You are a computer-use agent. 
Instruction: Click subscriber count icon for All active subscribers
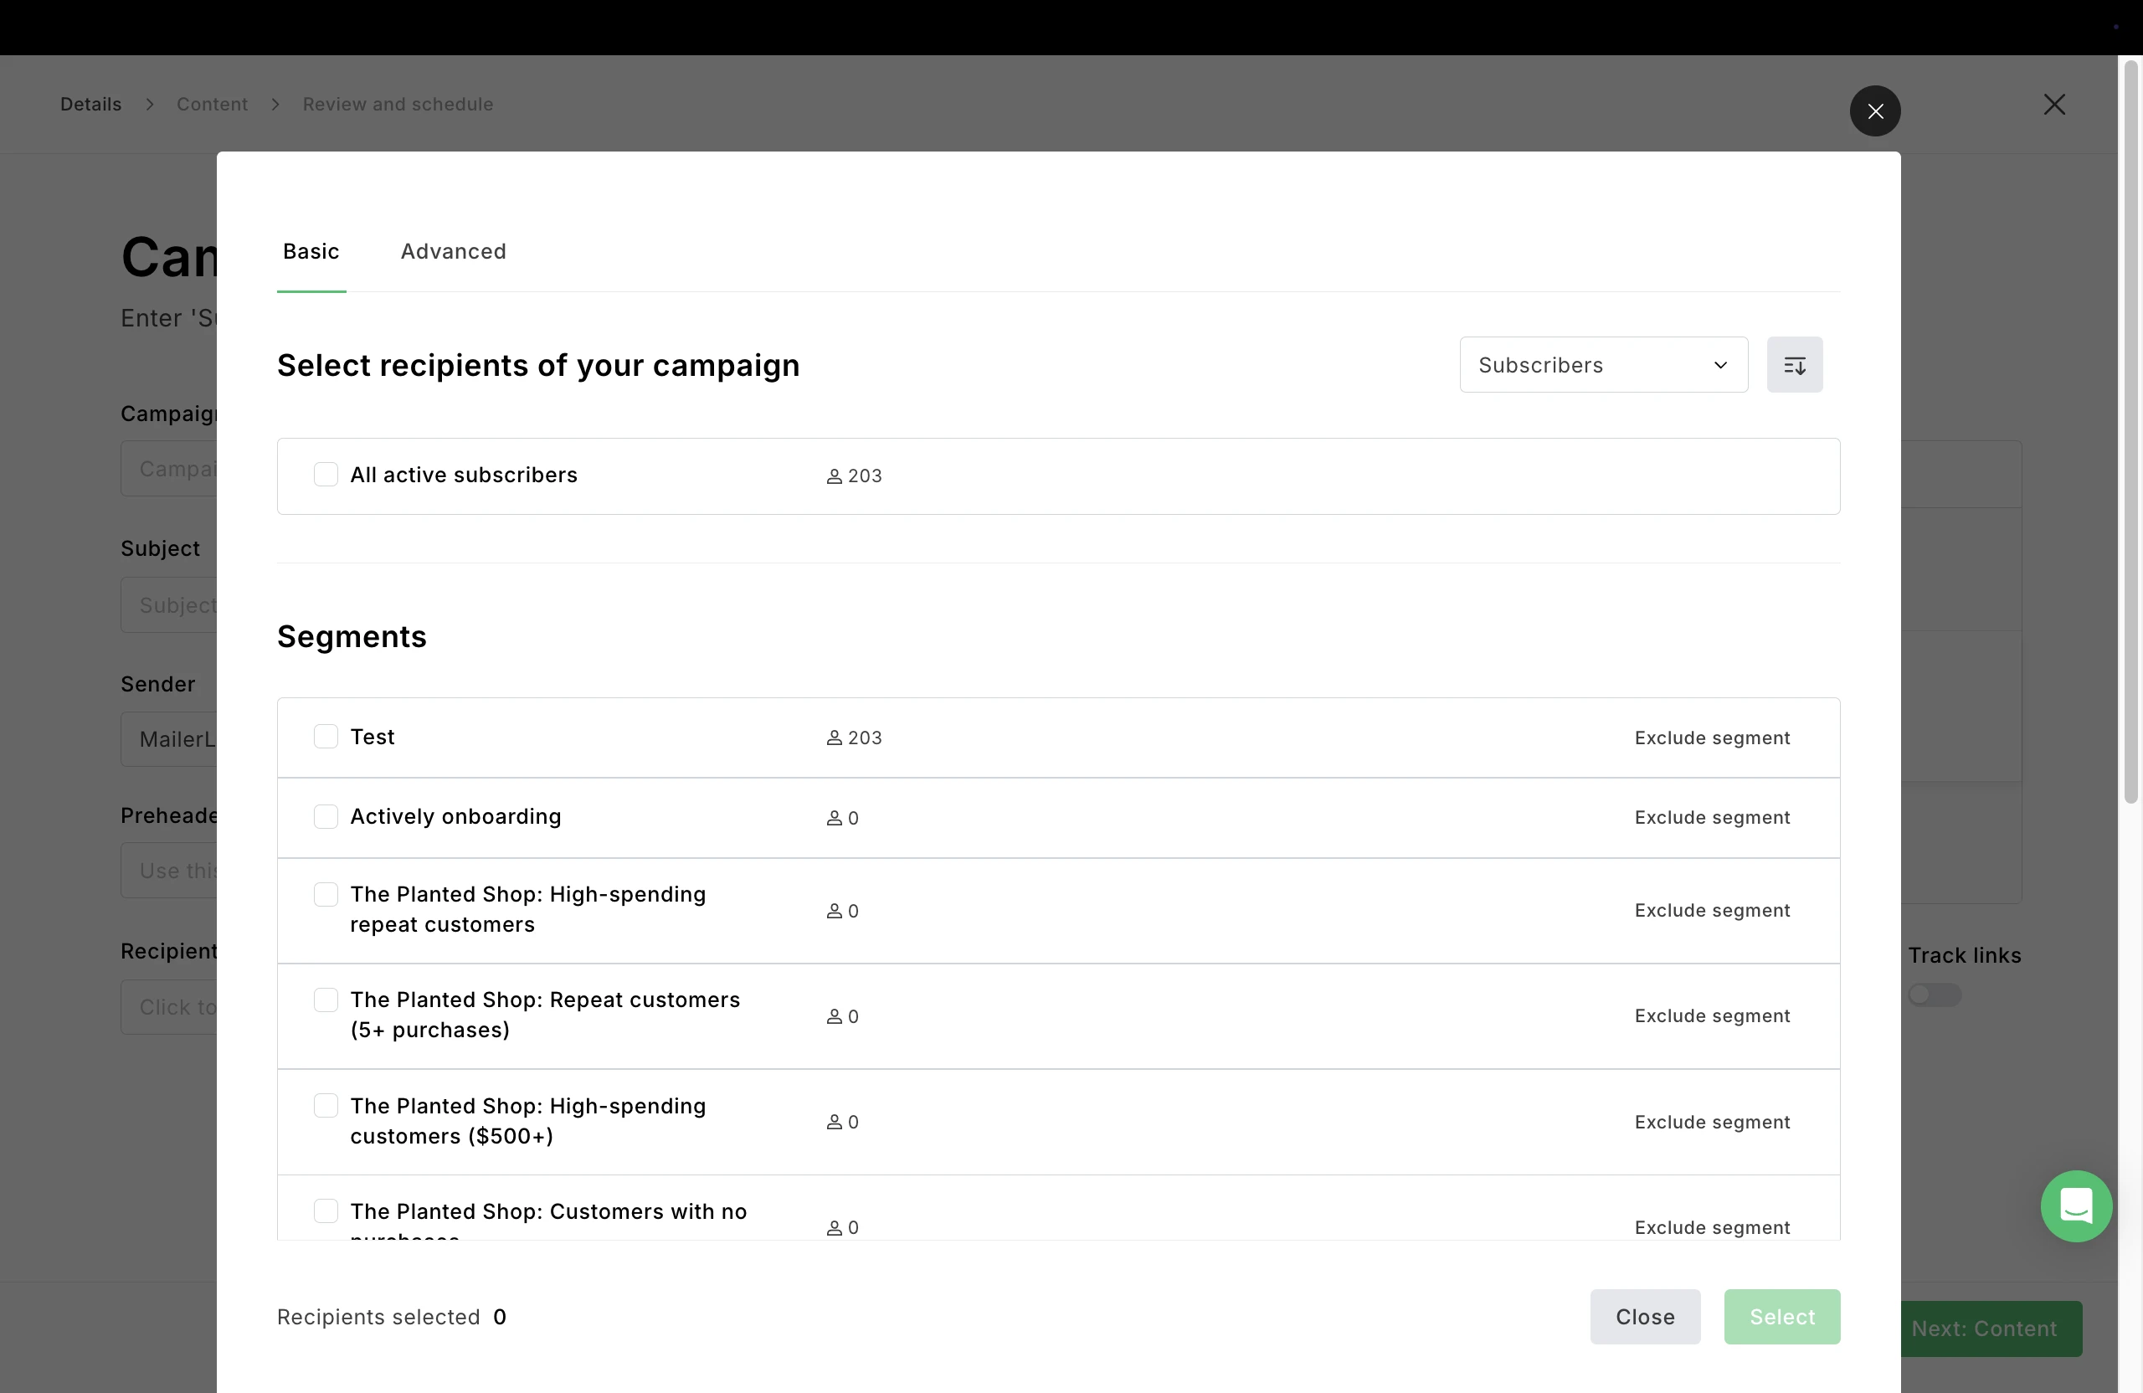pos(834,476)
